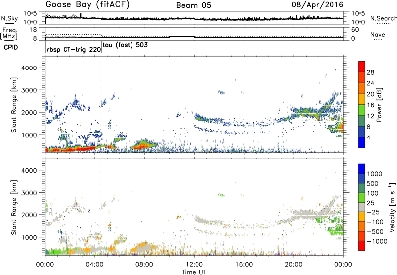The width and height of the screenshot is (397, 275).
Task: Click the 08/Apr/2016 date label
Action: pyautogui.click(x=318, y=5)
